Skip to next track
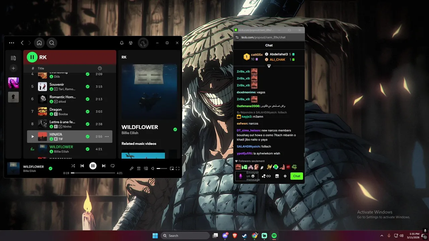Viewport: 429px width, 241px height. point(104,166)
